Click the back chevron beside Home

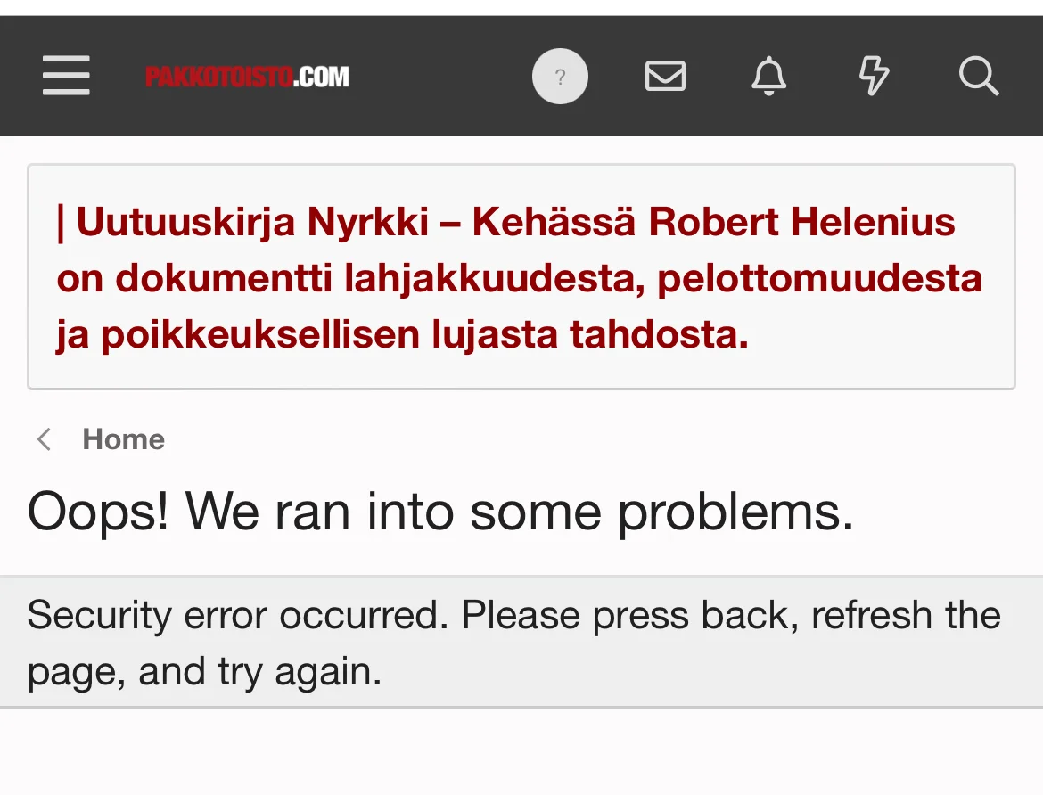click(x=44, y=439)
